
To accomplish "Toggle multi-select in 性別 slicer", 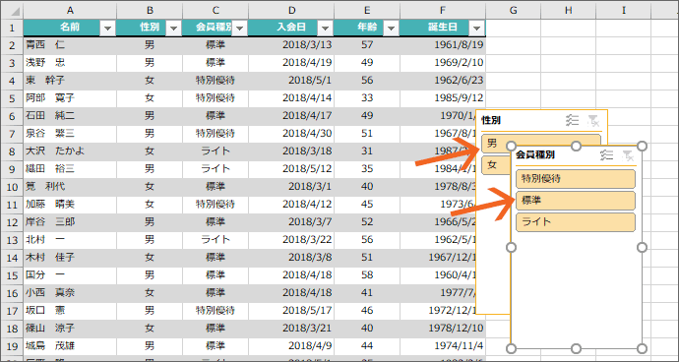I will [x=572, y=120].
